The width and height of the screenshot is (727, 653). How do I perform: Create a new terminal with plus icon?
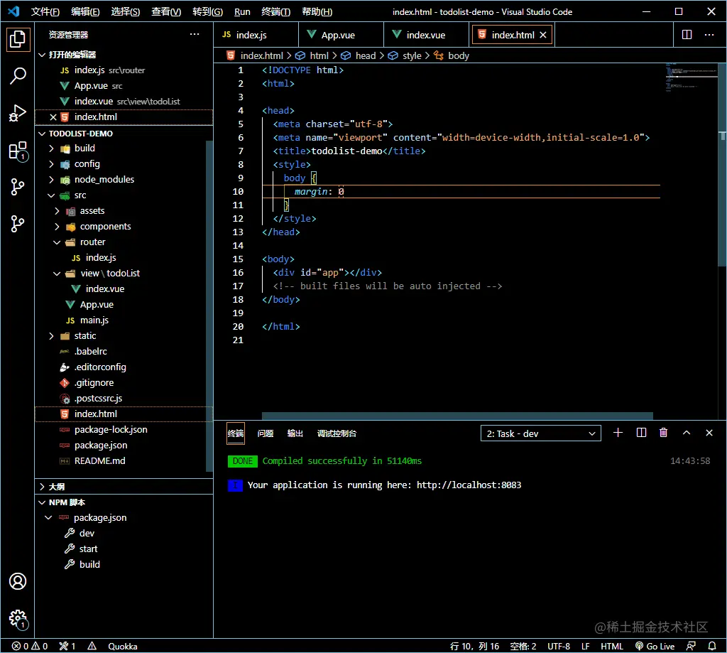618,433
